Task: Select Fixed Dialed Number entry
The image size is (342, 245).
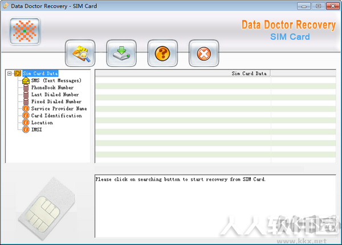Action: point(56,101)
